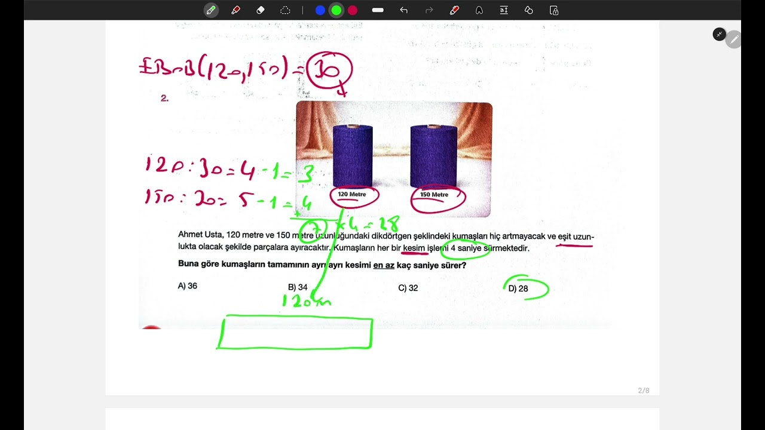The height and width of the screenshot is (430, 765).
Task: Click the fabric rolls picture
Action: (394, 159)
